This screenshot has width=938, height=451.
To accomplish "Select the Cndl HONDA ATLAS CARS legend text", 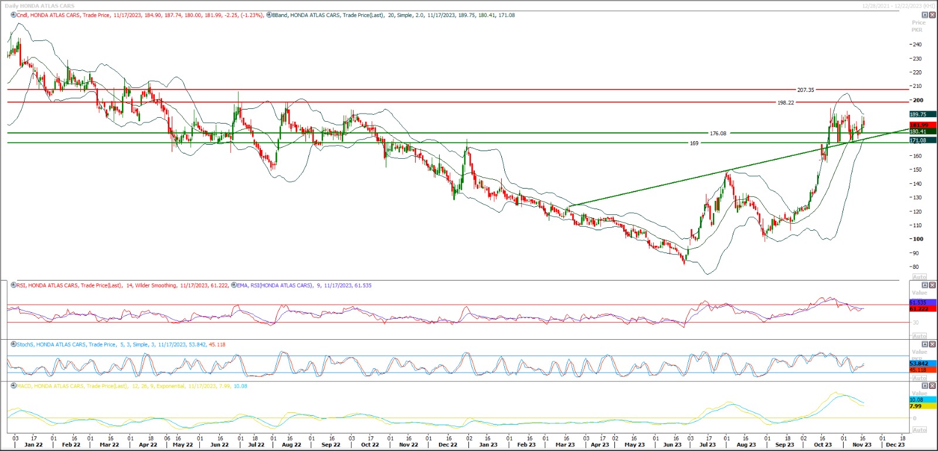I will 140,15.
